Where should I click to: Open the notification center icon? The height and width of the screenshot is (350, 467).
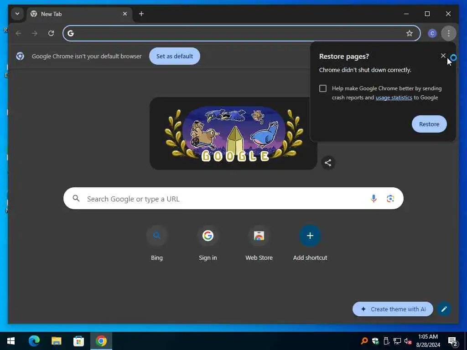453,341
